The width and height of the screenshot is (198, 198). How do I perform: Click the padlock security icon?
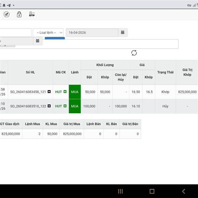(19, 14)
